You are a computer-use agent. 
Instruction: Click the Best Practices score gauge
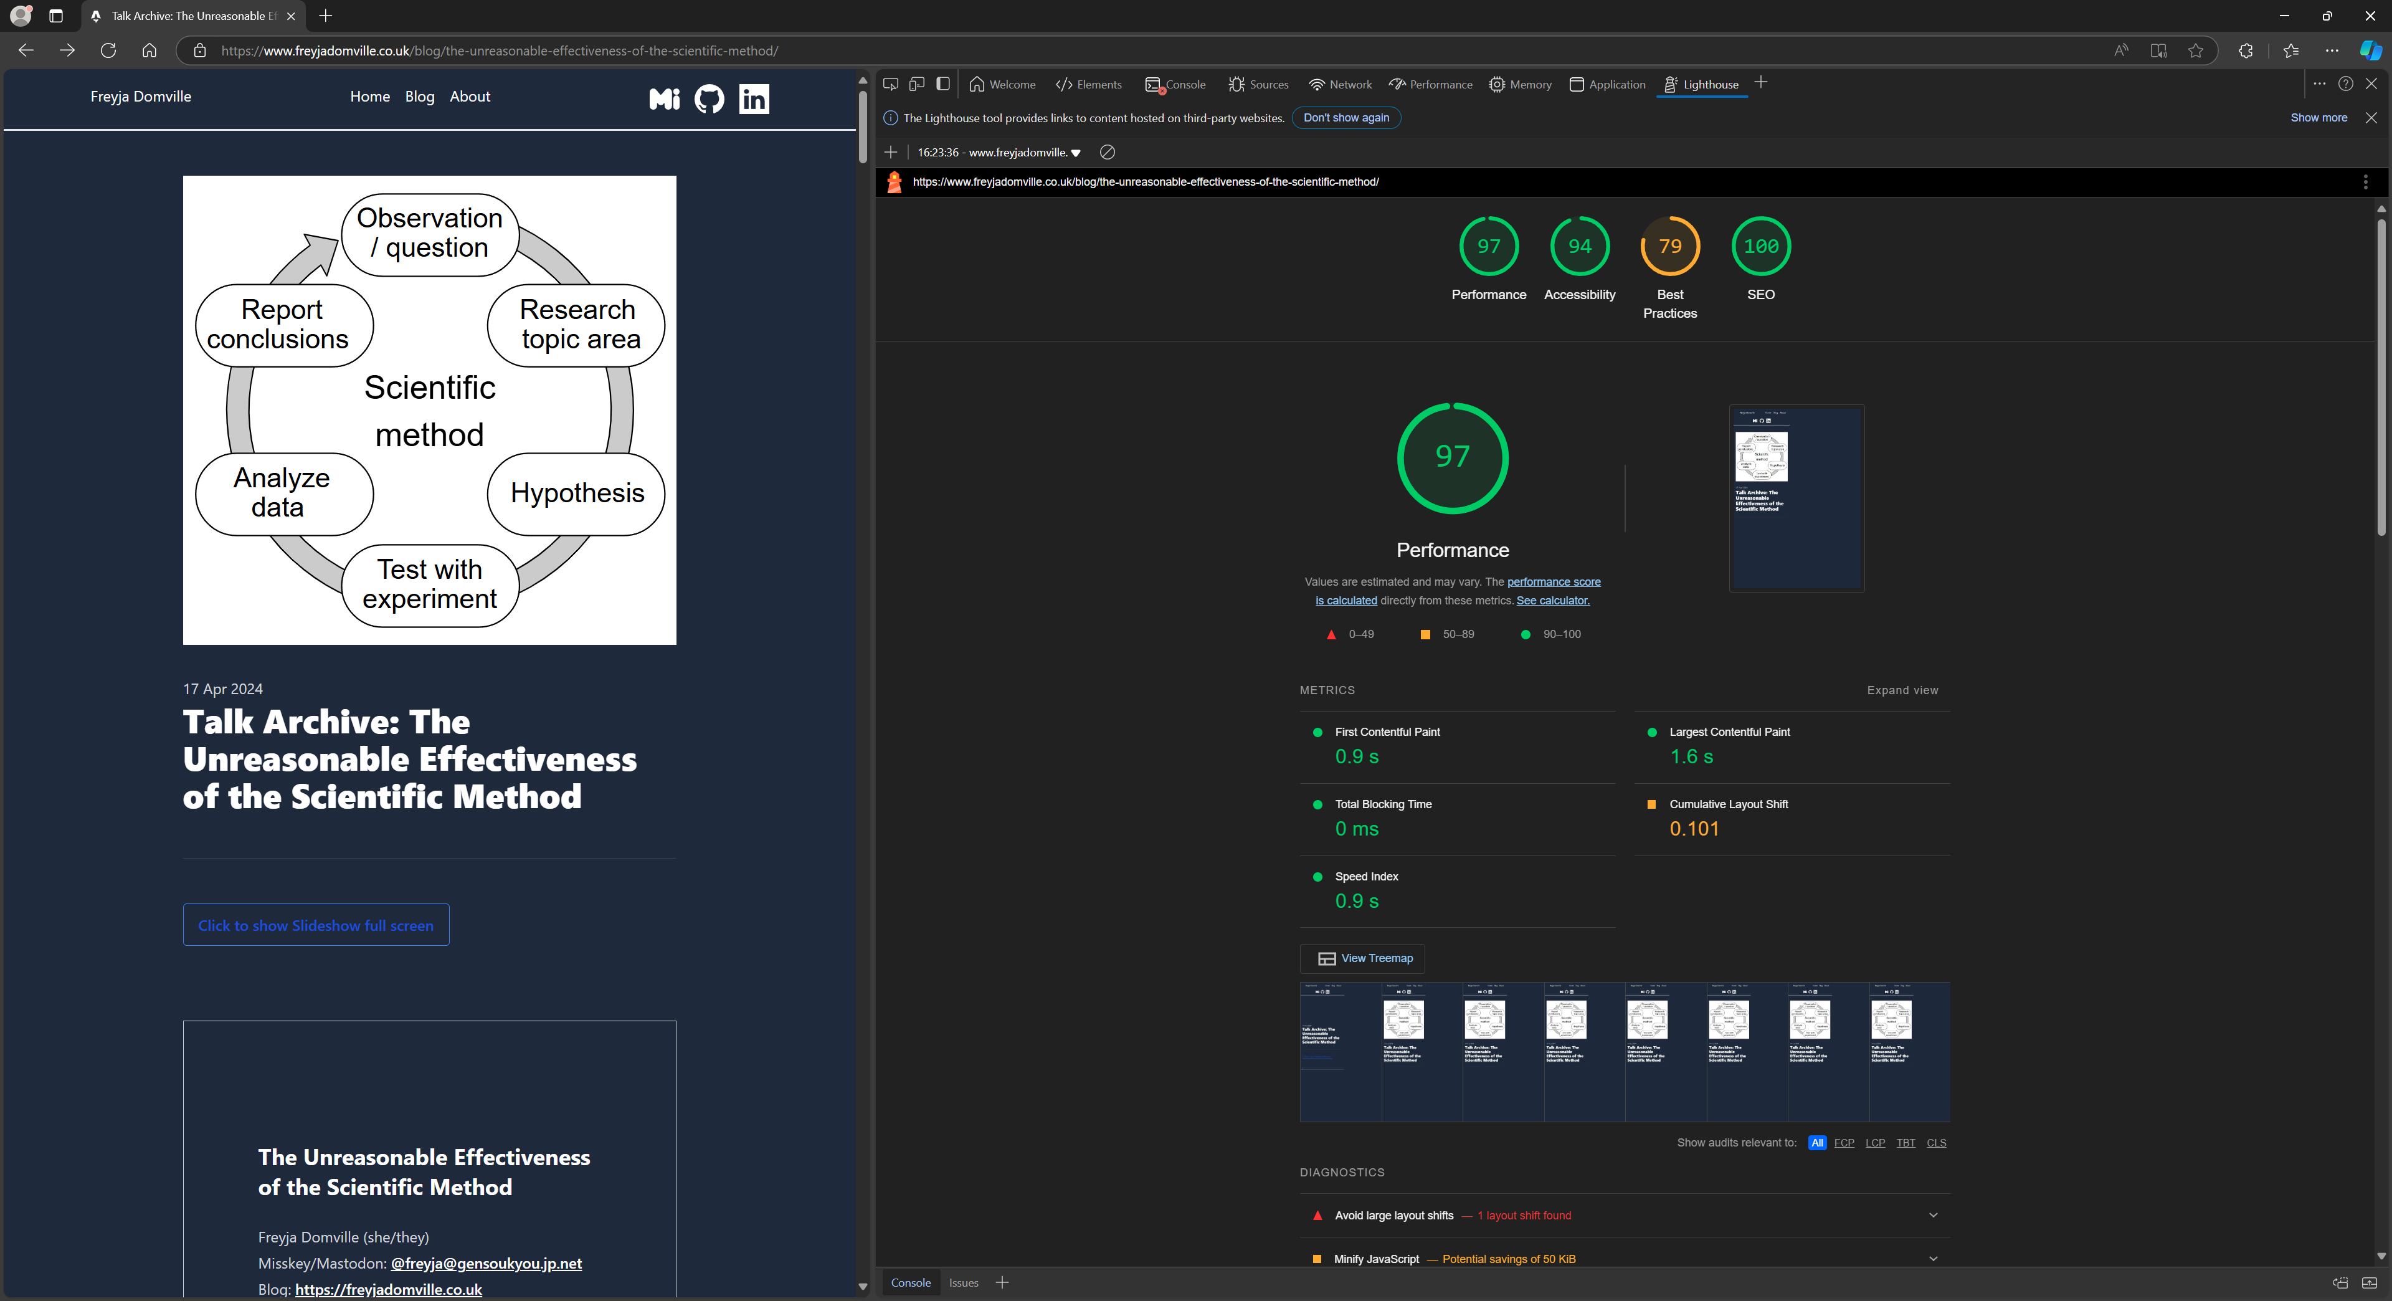(1669, 246)
